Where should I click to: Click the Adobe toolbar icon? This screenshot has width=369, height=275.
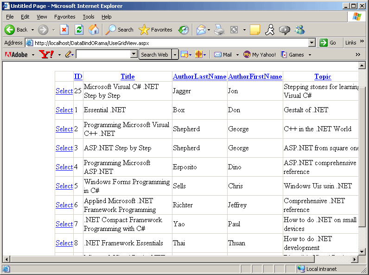click(16, 54)
